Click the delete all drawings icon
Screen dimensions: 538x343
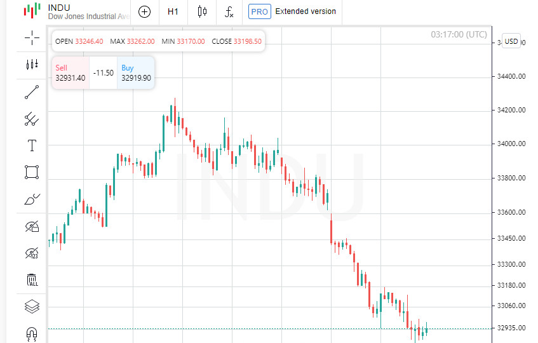[x=32, y=280]
